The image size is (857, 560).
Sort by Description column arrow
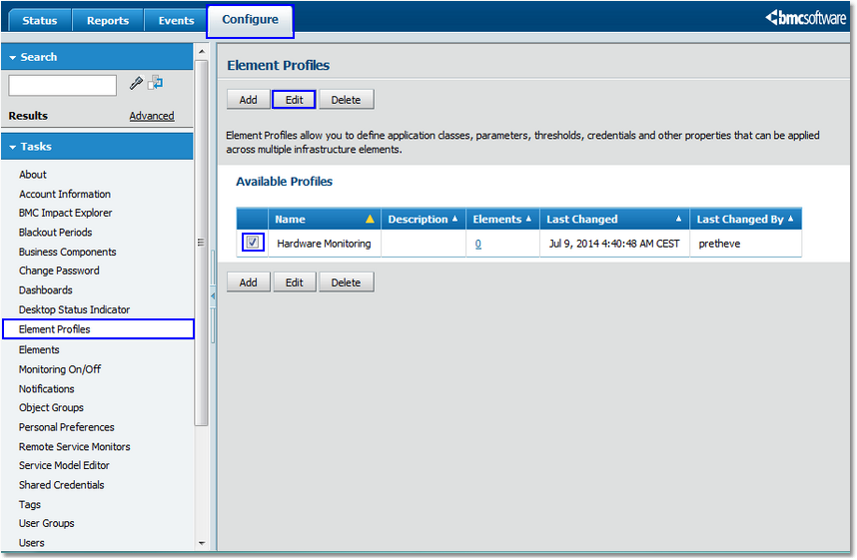point(454,219)
